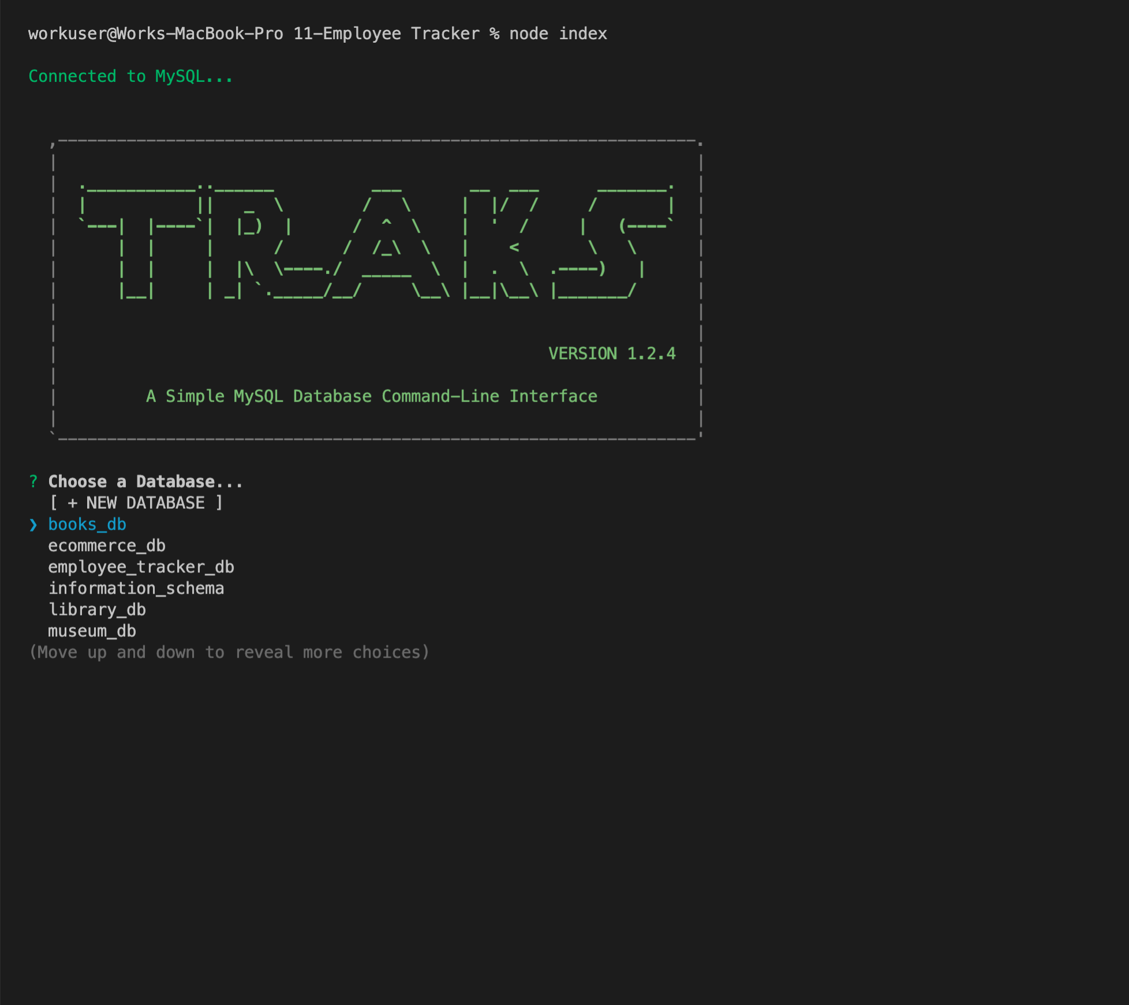The image size is (1129, 1005).
Task: Pick the information_schema database
Action: point(136,588)
